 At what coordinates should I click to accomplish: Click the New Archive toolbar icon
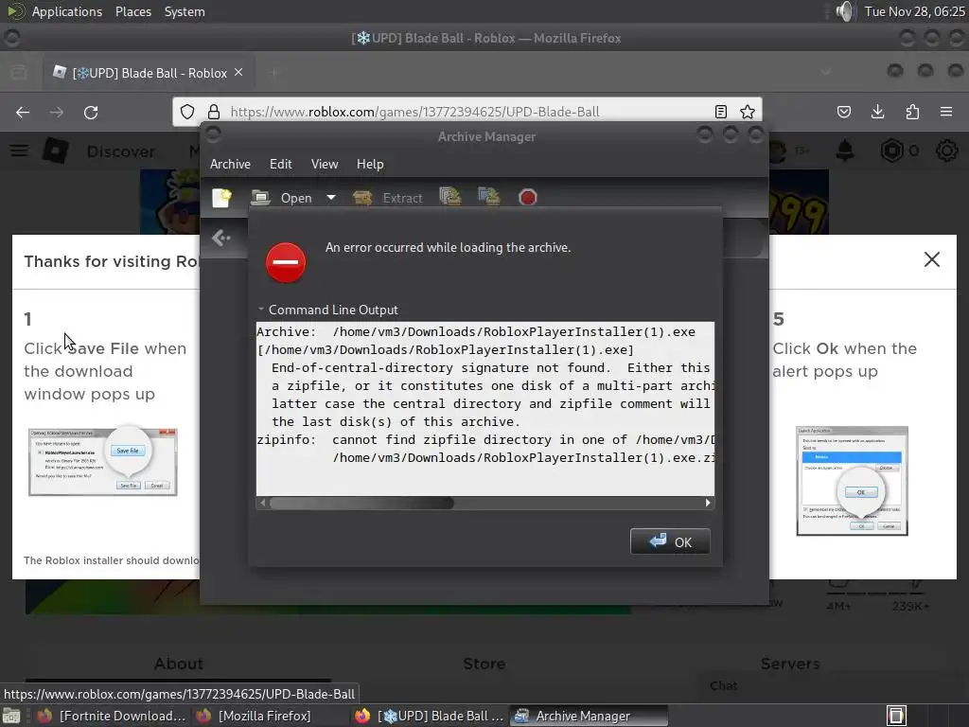pyautogui.click(x=221, y=198)
